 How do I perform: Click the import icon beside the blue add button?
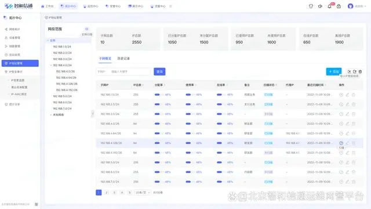coord(349,71)
